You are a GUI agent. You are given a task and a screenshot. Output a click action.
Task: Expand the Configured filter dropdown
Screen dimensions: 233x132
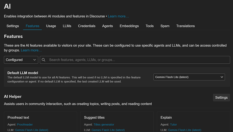click(x=21, y=60)
